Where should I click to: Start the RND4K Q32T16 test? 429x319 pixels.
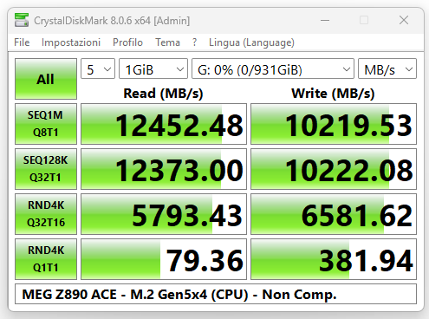coord(46,214)
